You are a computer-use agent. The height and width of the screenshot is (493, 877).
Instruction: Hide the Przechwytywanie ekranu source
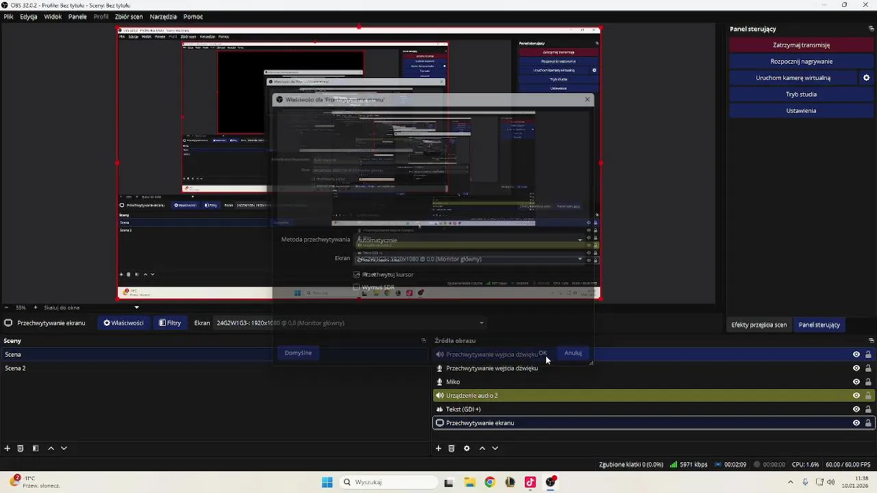point(856,423)
